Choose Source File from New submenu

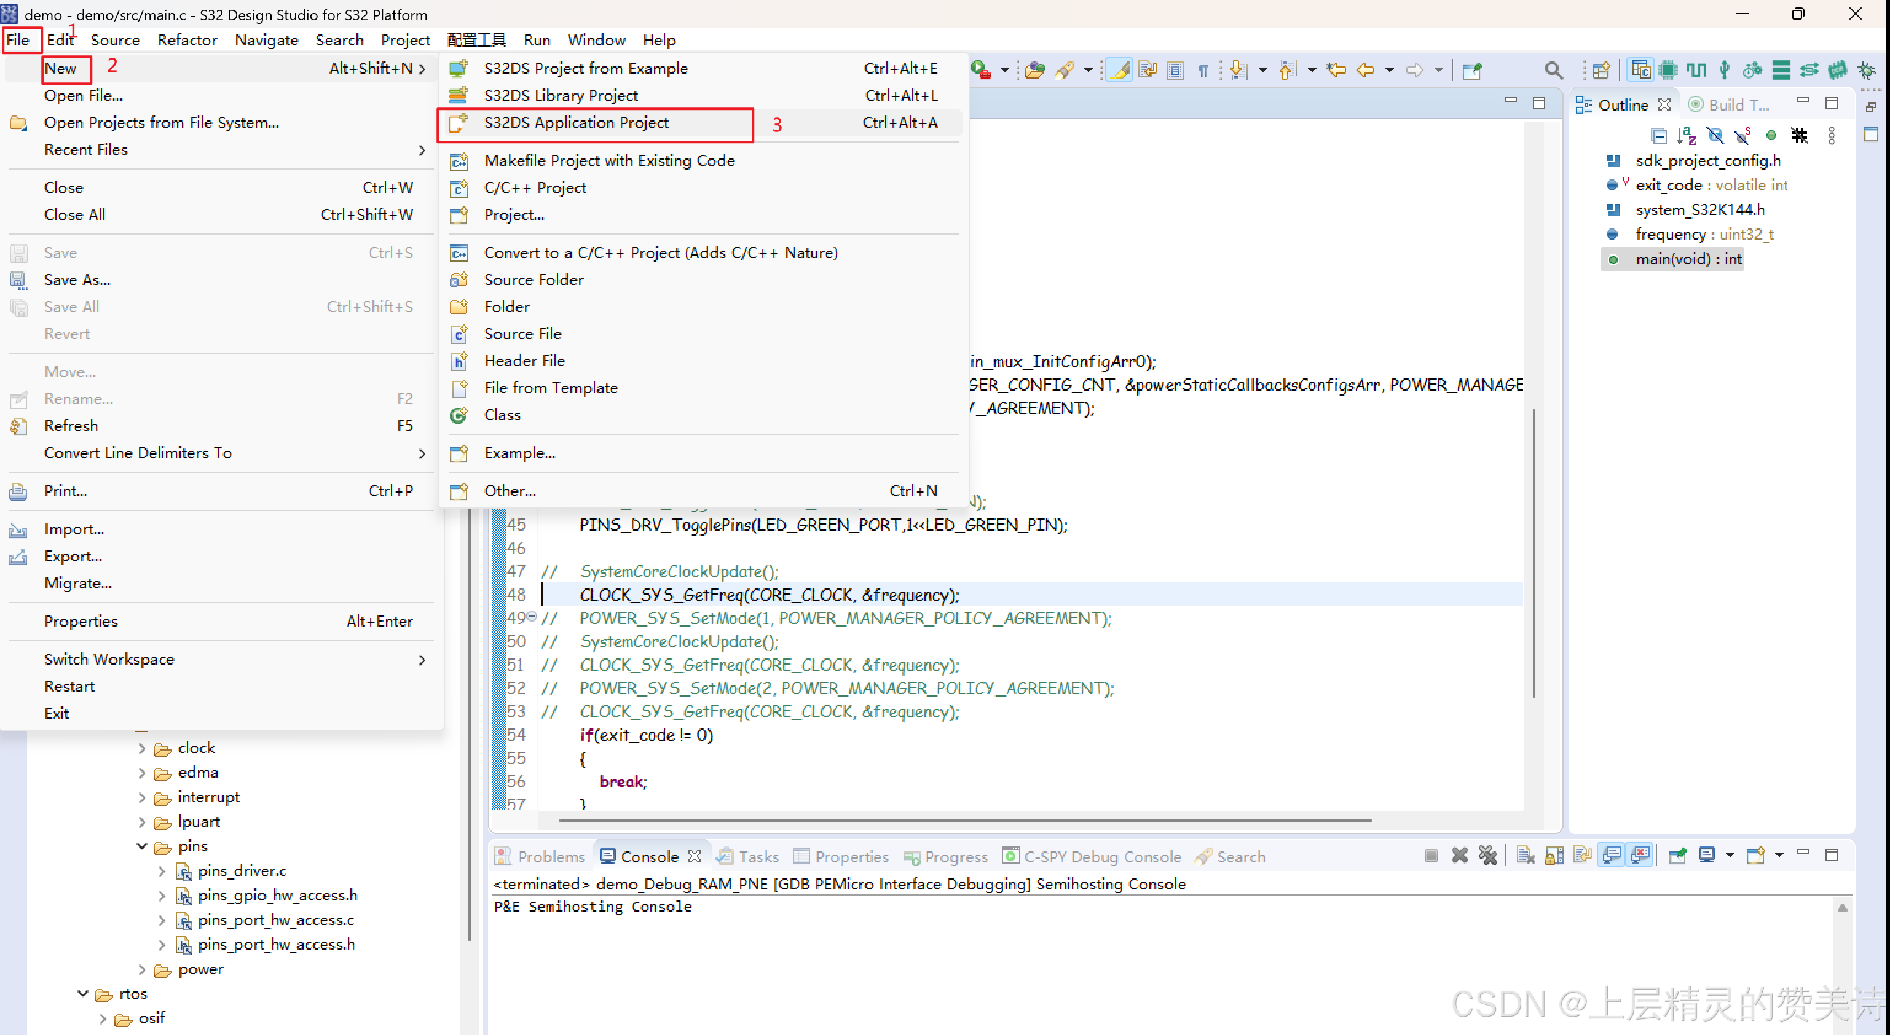coord(522,334)
